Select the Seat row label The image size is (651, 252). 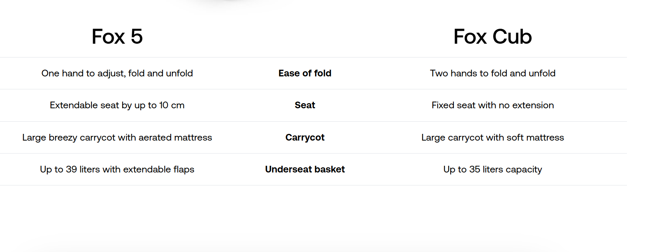pos(305,105)
